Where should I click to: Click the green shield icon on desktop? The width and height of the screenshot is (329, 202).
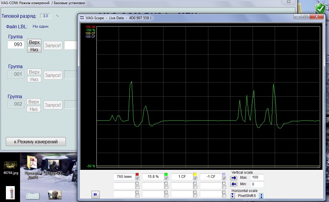coord(320,8)
